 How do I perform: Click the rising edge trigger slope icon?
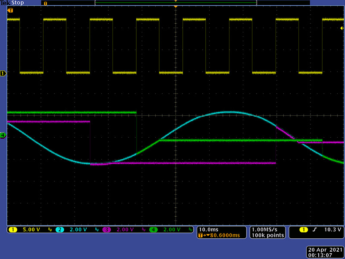pos(315,230)
